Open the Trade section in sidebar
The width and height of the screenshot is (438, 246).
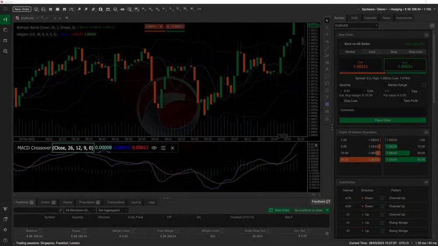click(x=5, y=19)
